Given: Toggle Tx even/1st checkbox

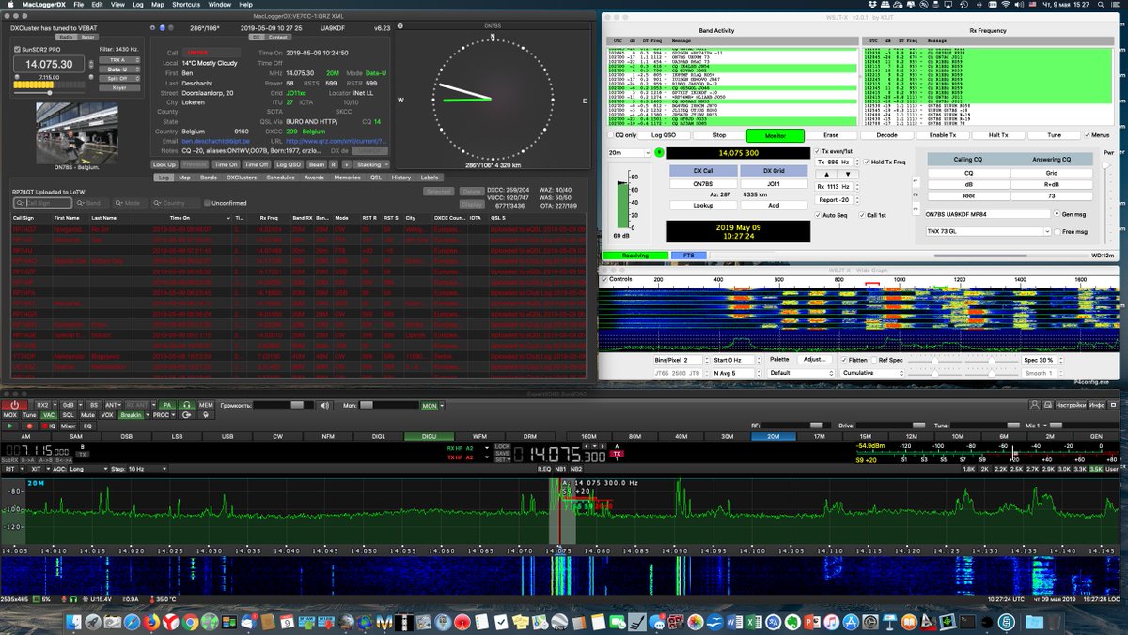Looking at the screenshot, I should click(x=815, y=150).
